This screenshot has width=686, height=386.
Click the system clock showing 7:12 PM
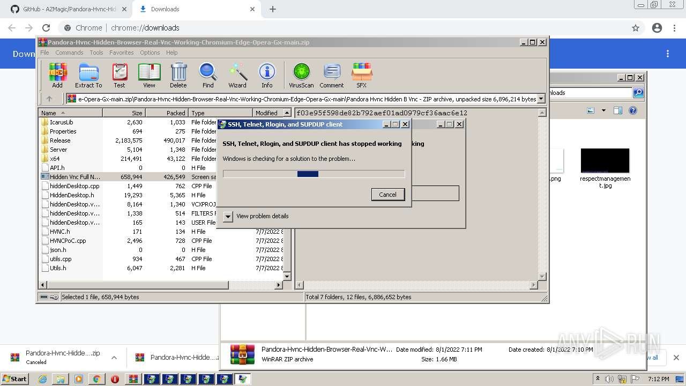click(x=658, y=379)
